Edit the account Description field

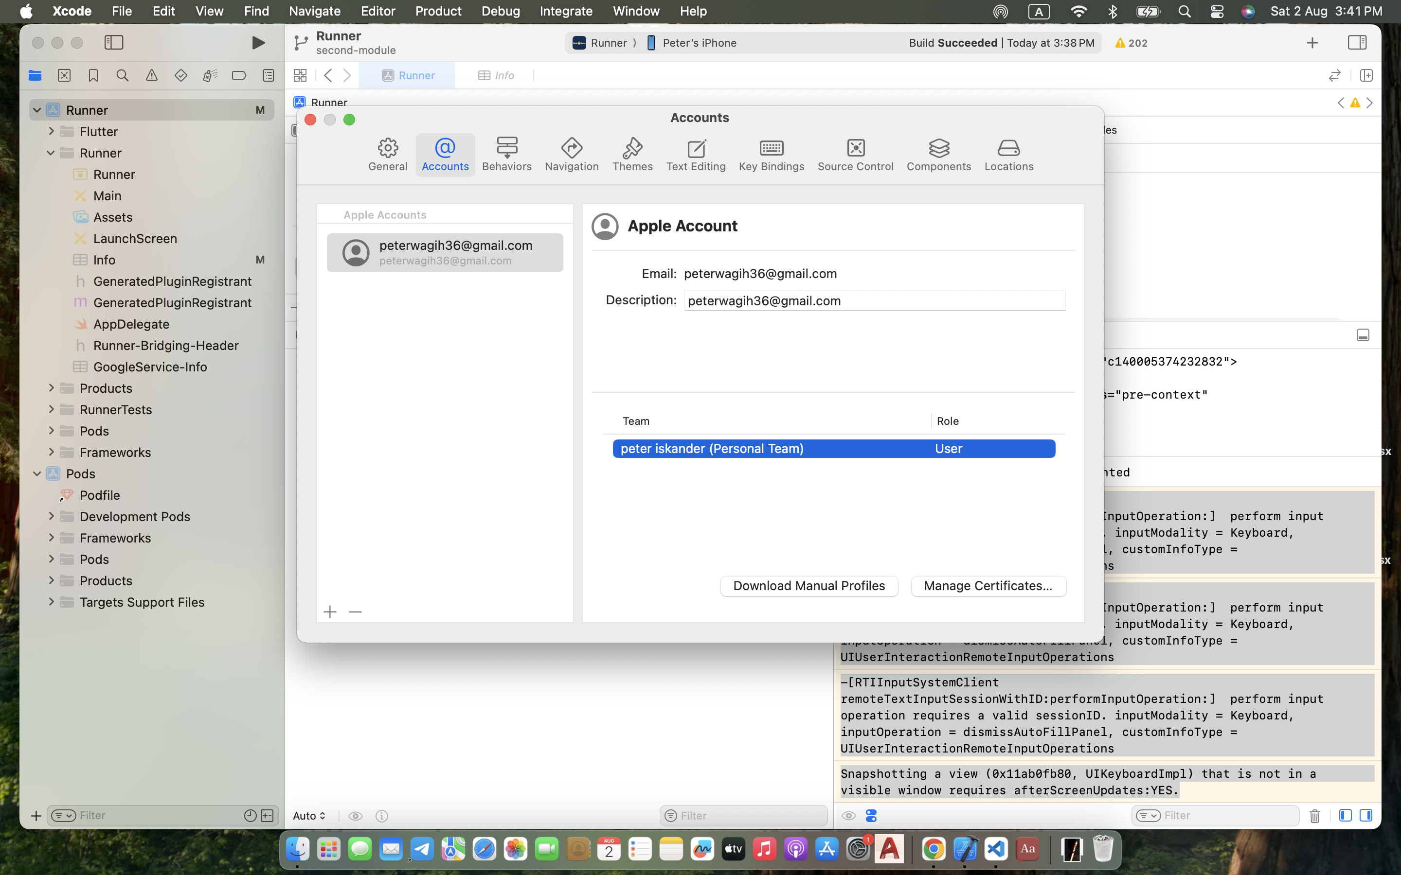874,301
